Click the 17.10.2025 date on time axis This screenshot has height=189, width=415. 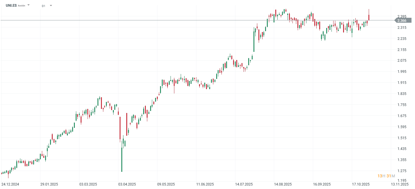(x=361, y=184)
